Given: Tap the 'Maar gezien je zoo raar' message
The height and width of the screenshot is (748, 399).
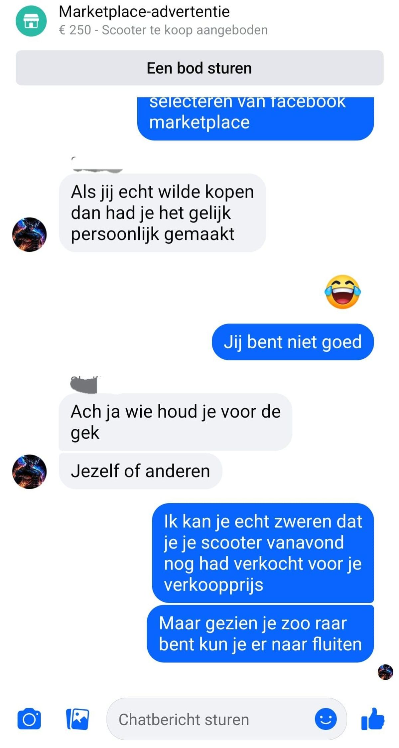Looking at the screenshot, I should coord(260,633).
